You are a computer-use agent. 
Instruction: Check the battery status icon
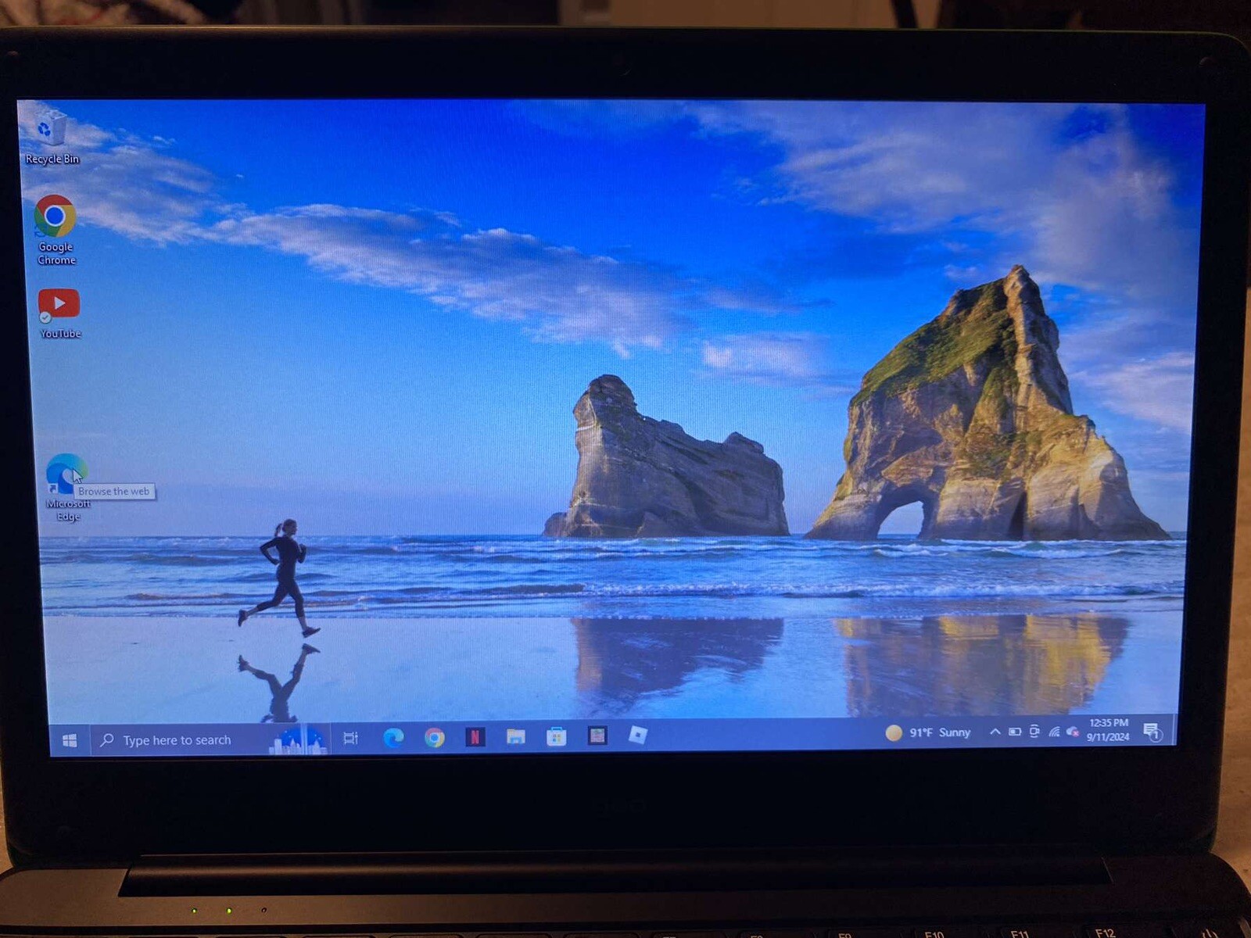click(x=1014, y=732)
